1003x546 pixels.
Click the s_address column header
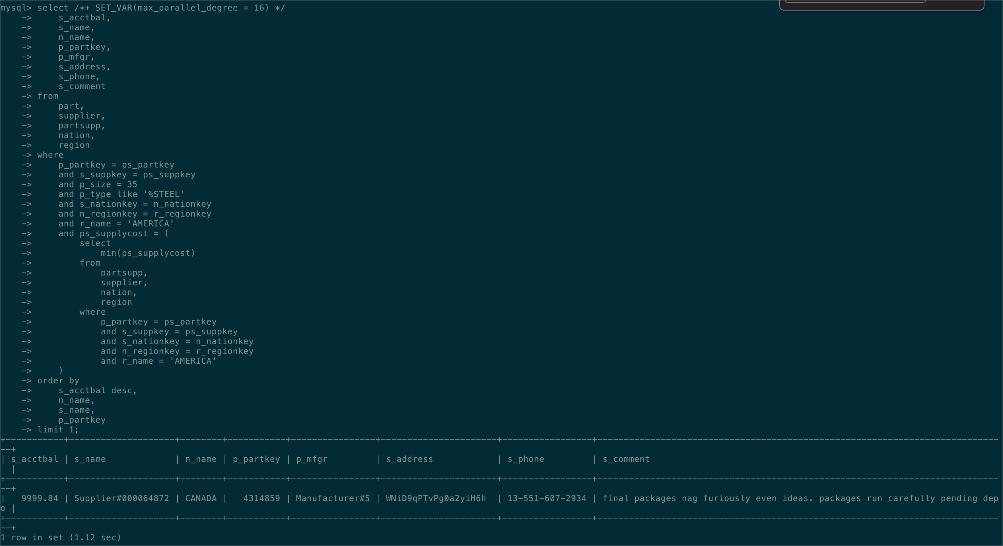click(x=408, y=459)
